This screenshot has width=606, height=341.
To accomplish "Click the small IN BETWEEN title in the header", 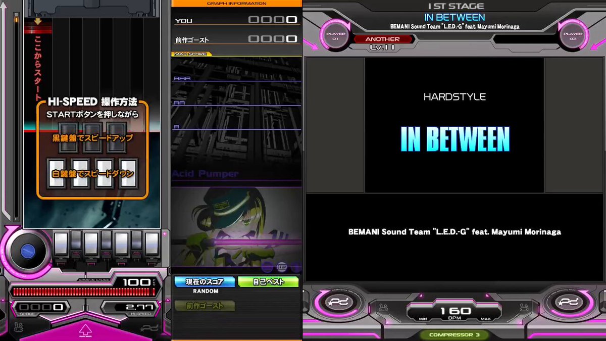I will (454, 18).
